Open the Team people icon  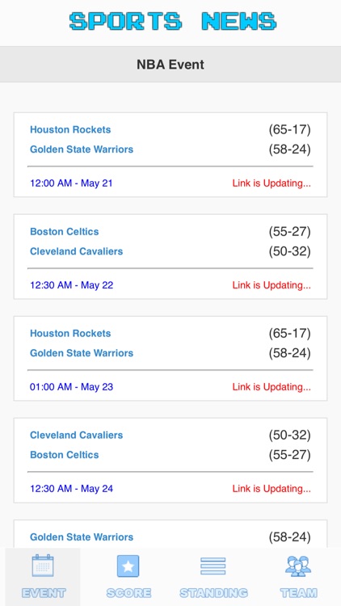[298, 566]
